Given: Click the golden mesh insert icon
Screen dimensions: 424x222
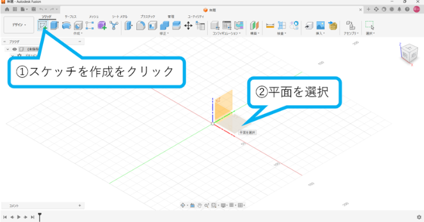Looking at the screenshot, I should tap(333, 26).
